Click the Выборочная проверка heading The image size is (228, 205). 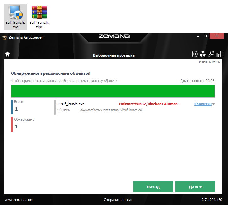pos(114,55)
